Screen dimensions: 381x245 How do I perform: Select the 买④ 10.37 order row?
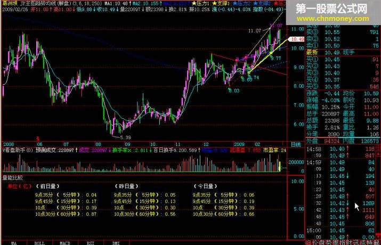point(342,80)
